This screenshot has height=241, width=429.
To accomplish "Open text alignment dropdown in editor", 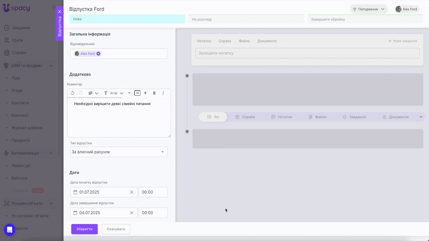I will tap(93, 93).
